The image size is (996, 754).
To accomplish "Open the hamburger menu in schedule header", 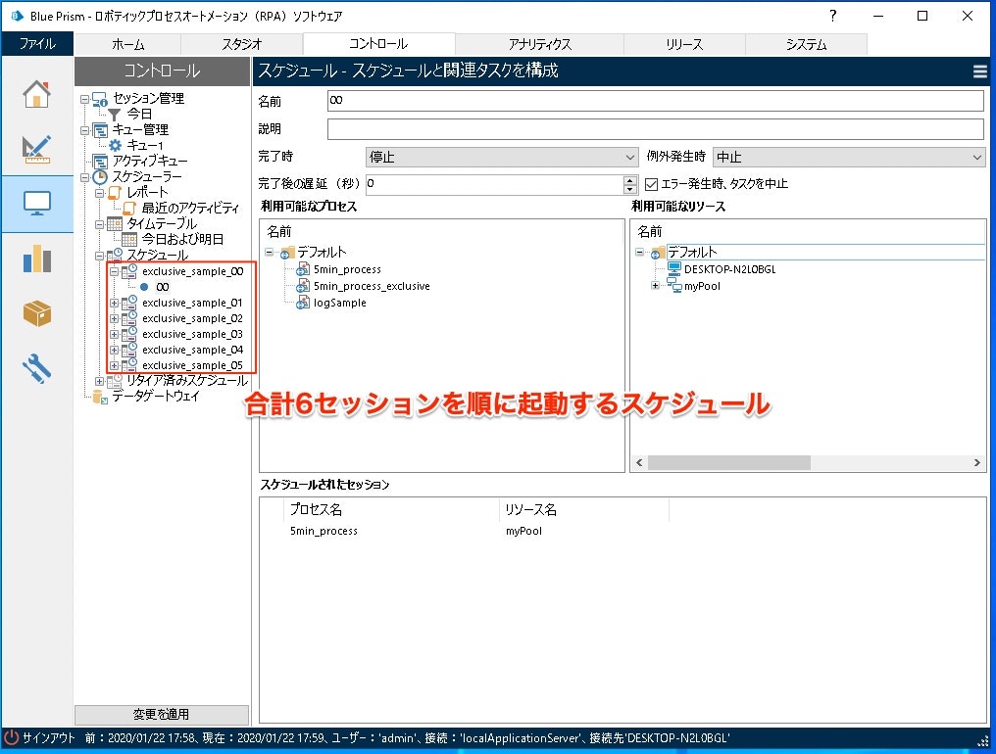I will click(980, 71).
